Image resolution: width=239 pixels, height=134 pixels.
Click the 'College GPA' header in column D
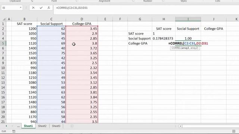(82, 24)
